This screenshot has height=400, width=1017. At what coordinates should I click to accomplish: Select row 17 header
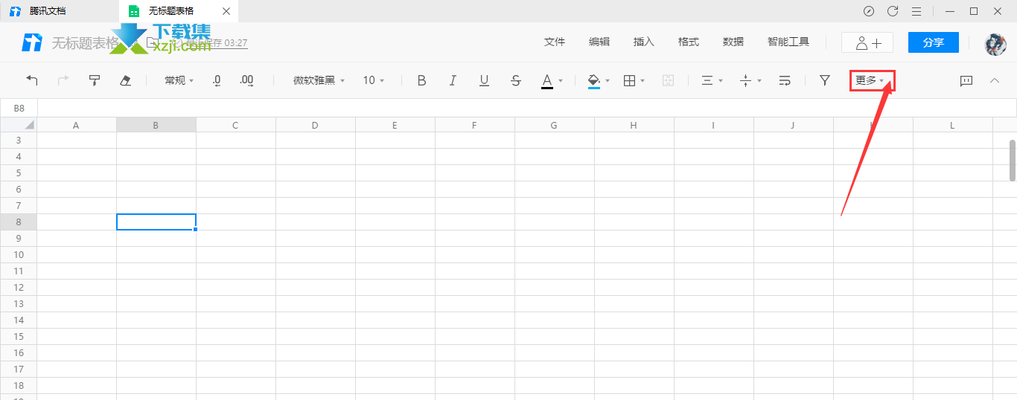[x=19, y=370]
